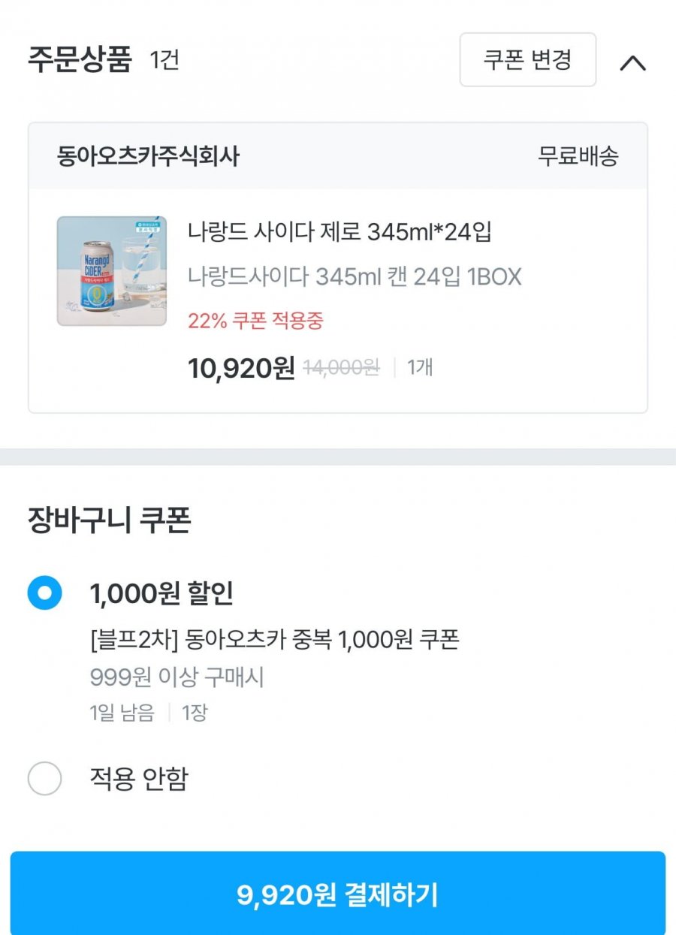Tap the 10,920원 discounted price
The height and width of the screenshot is (935, 676).
[241, 368]
